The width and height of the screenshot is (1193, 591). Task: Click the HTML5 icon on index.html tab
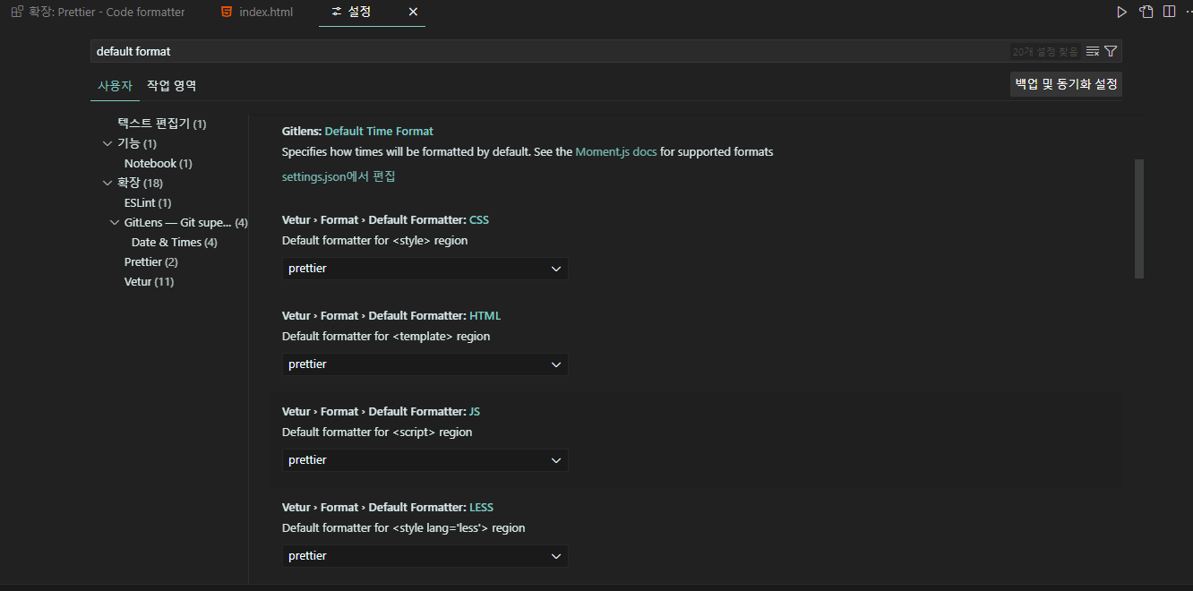pyautogui.click(x=227, y=12)
